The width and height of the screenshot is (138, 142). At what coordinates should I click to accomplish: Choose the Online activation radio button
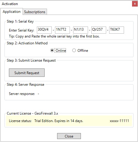coord(52,50)
